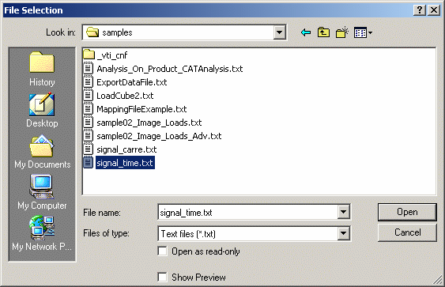Open My Documents in the places bar
The image size is (445, 287).
(x=42, y=152)
